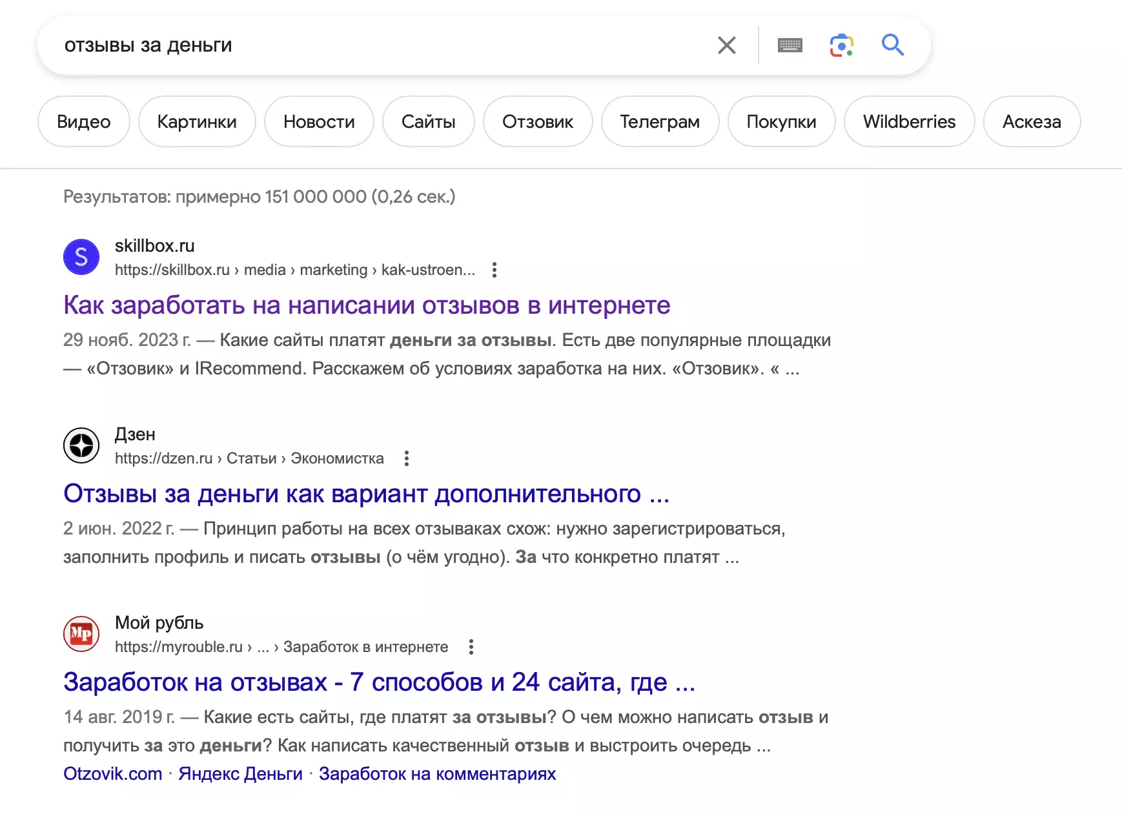Click the dzen.ru › Статьи › Экономистка breadcrumb
The height and width of the screenshot is (816, 1122).
249,458
